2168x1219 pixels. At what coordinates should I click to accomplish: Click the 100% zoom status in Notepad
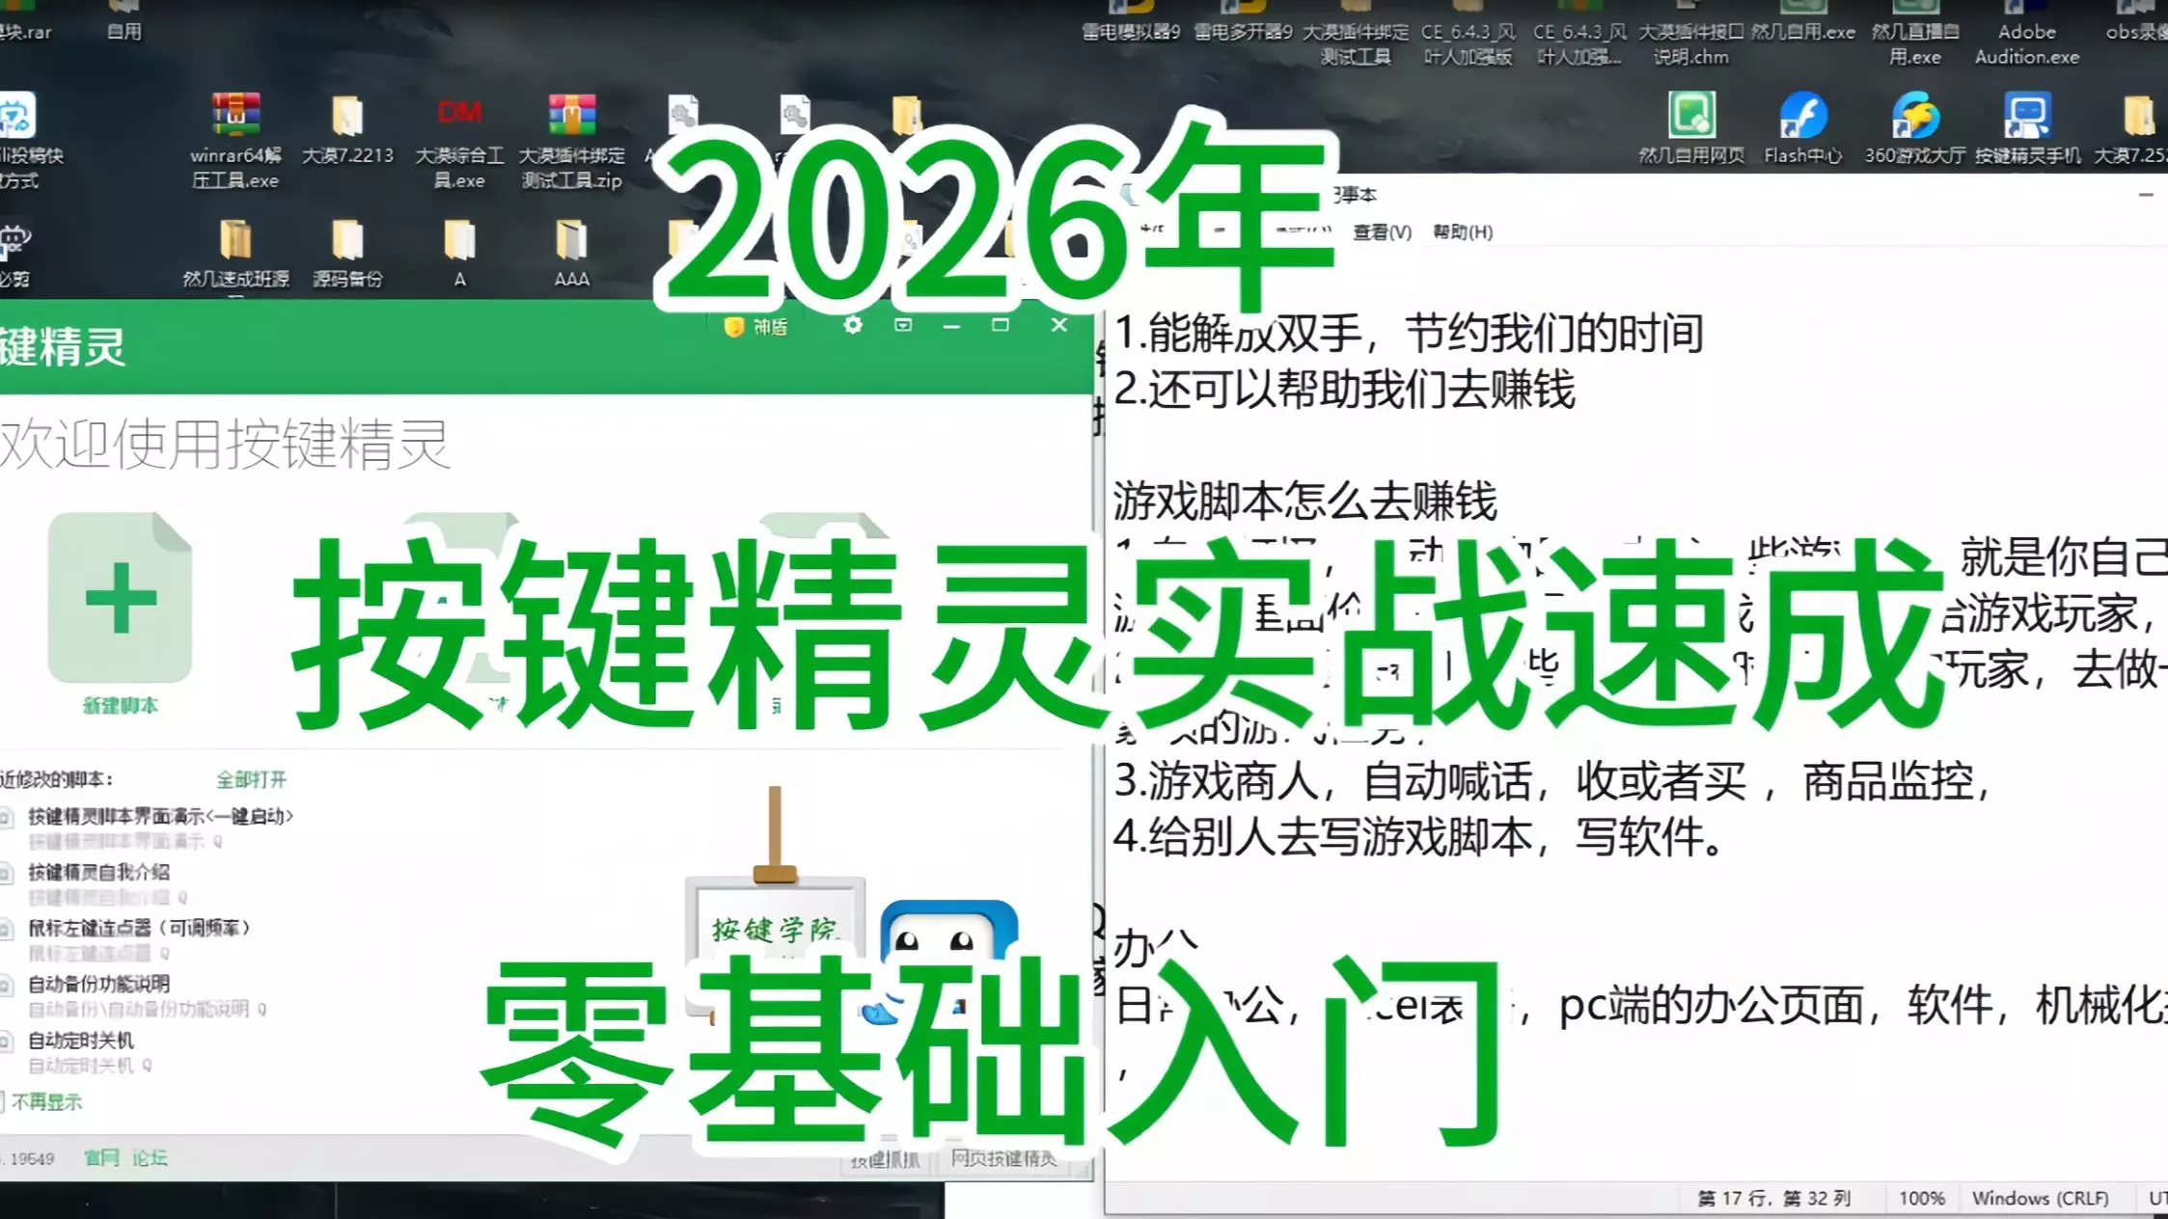(x=1921, y=1198)
